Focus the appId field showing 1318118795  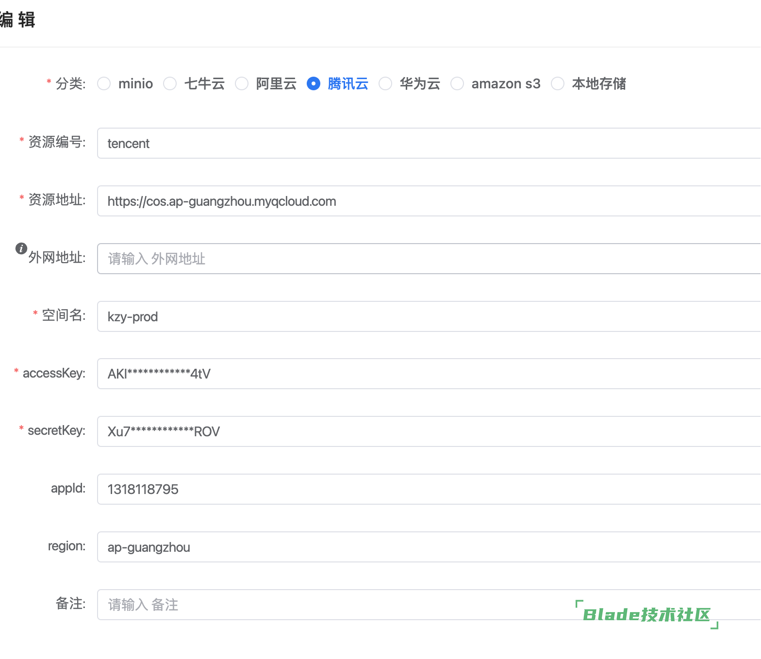[x=429, y=489]
